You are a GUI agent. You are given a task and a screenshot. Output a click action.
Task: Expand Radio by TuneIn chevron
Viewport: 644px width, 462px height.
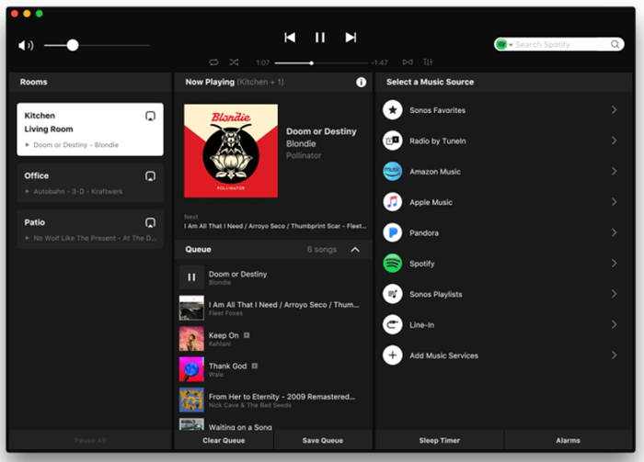[x=614, y=141]
